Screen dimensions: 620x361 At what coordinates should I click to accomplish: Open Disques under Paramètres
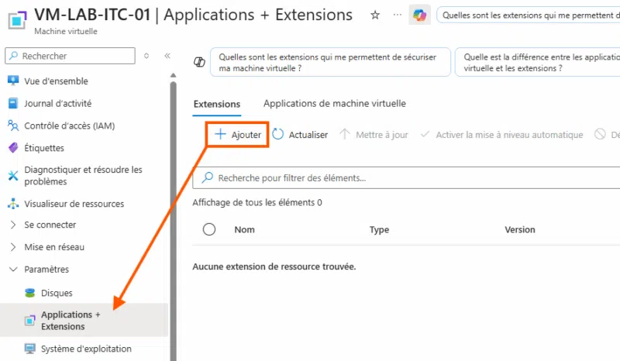pos(57,293)
